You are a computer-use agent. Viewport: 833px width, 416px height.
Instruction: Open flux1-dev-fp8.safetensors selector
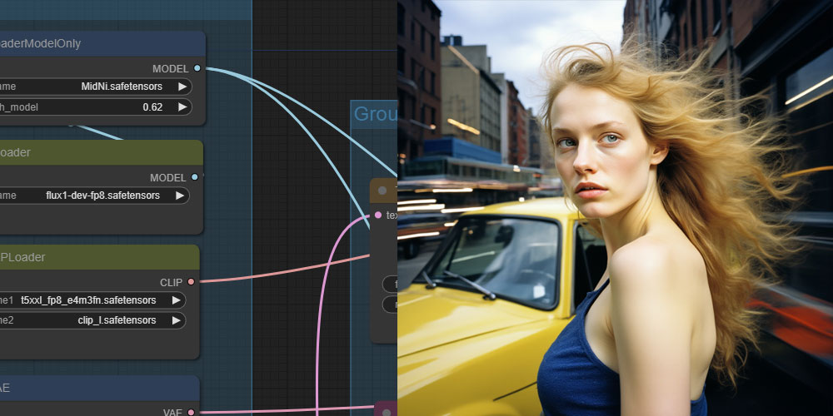tap(95, 196)
